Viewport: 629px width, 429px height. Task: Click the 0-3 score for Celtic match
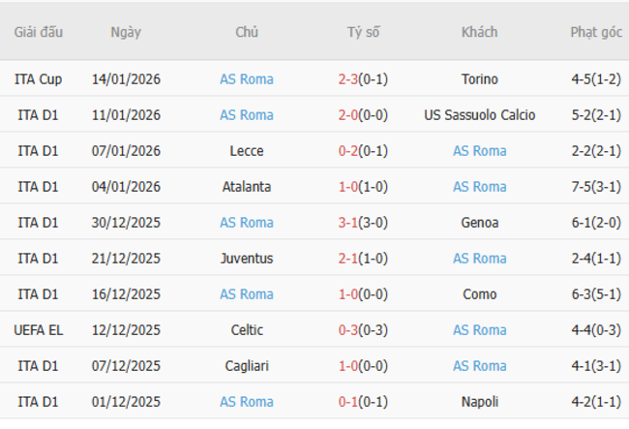[x=349, y=330]
